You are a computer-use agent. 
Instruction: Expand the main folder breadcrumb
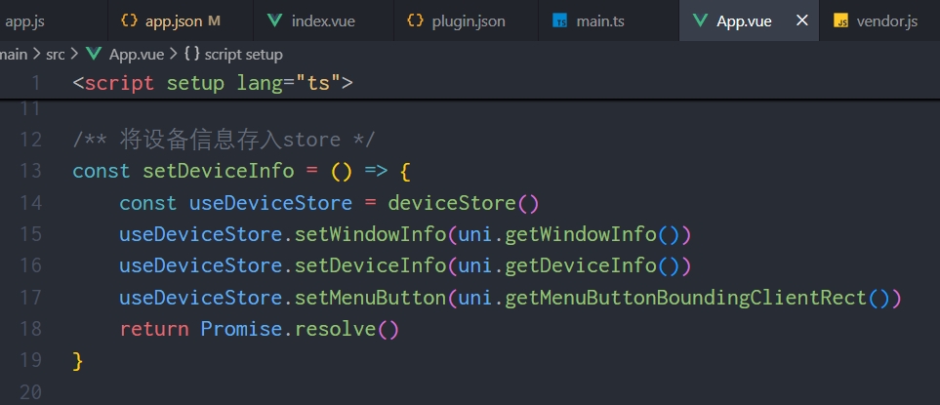click(x=14, y=55)
